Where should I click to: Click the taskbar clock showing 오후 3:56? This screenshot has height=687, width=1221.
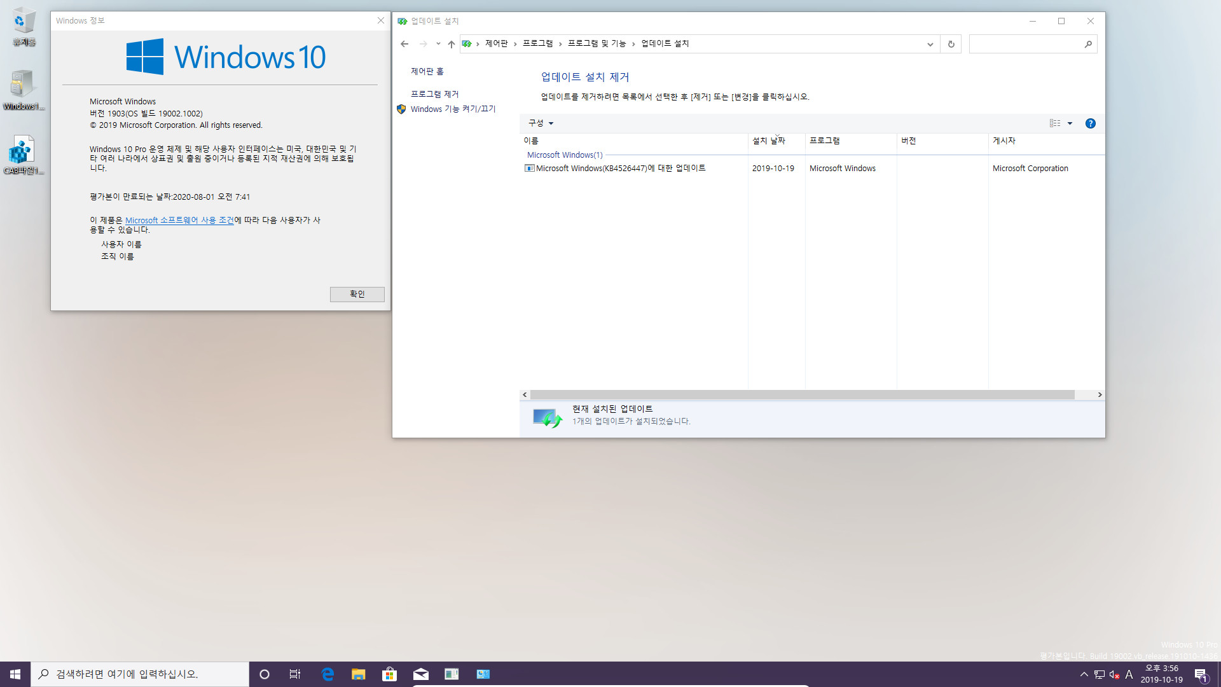pyautogui.click(x=1162, y=674)
